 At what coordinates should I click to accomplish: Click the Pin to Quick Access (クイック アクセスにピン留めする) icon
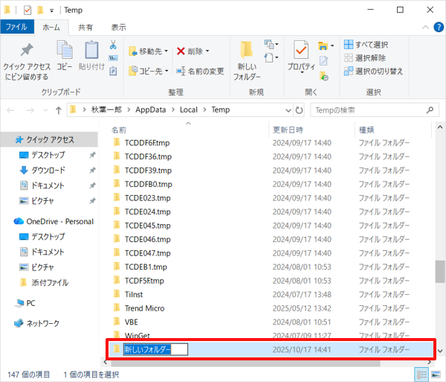click(x=26, y=53)
